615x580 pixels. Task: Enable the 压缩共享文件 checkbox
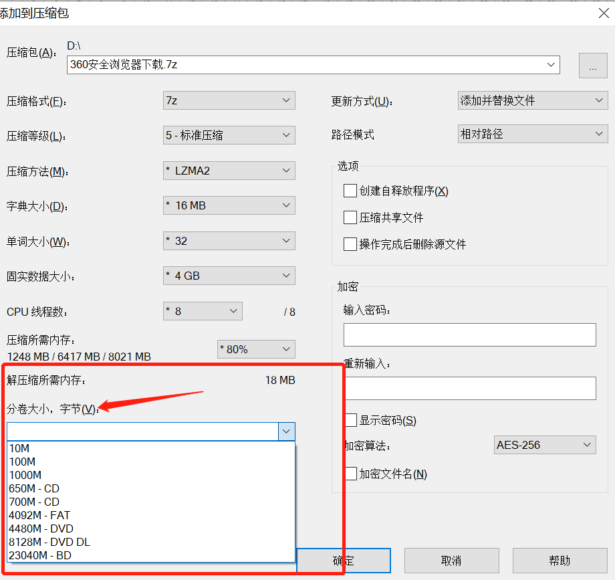point(350,216)
